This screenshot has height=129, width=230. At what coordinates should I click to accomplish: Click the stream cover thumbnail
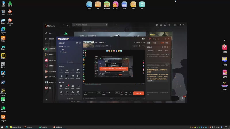pos(89,44)
